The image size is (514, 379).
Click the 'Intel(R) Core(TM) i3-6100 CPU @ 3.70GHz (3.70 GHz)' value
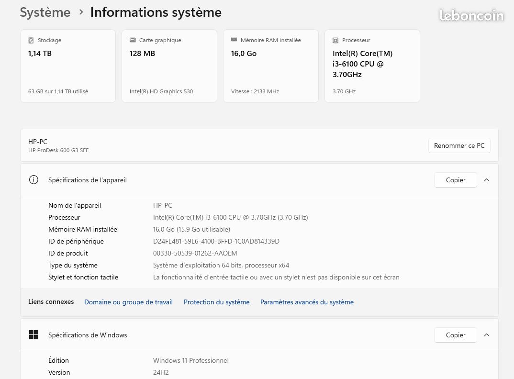(x=231, y=217)
